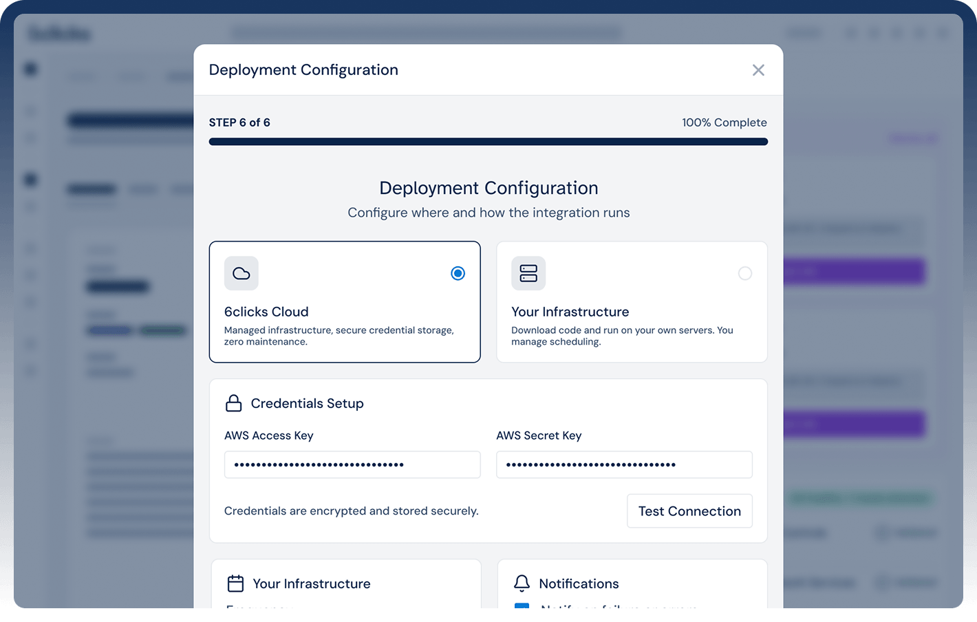The width and height of the screenshot is (977, 622).
Task: Select the 6clicks Cloud radio button
Action: click(x=458, y=273)
